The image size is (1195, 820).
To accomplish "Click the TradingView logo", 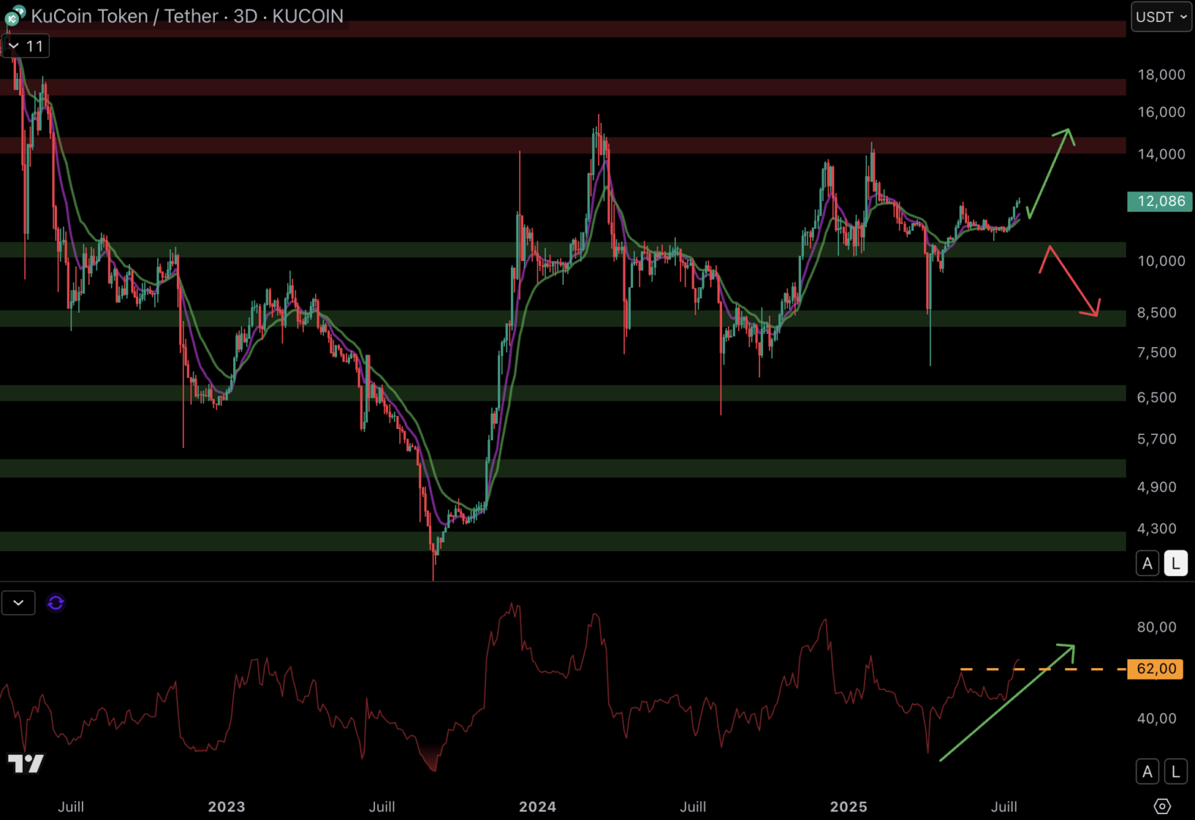I will [x=26, y=763].
